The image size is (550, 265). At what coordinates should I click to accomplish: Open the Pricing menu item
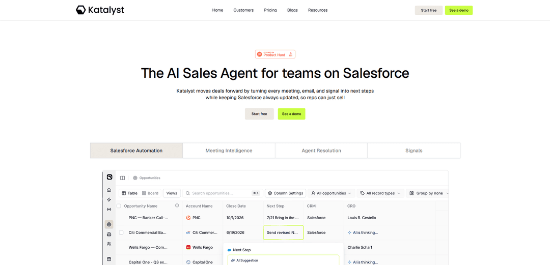[270, 10]
